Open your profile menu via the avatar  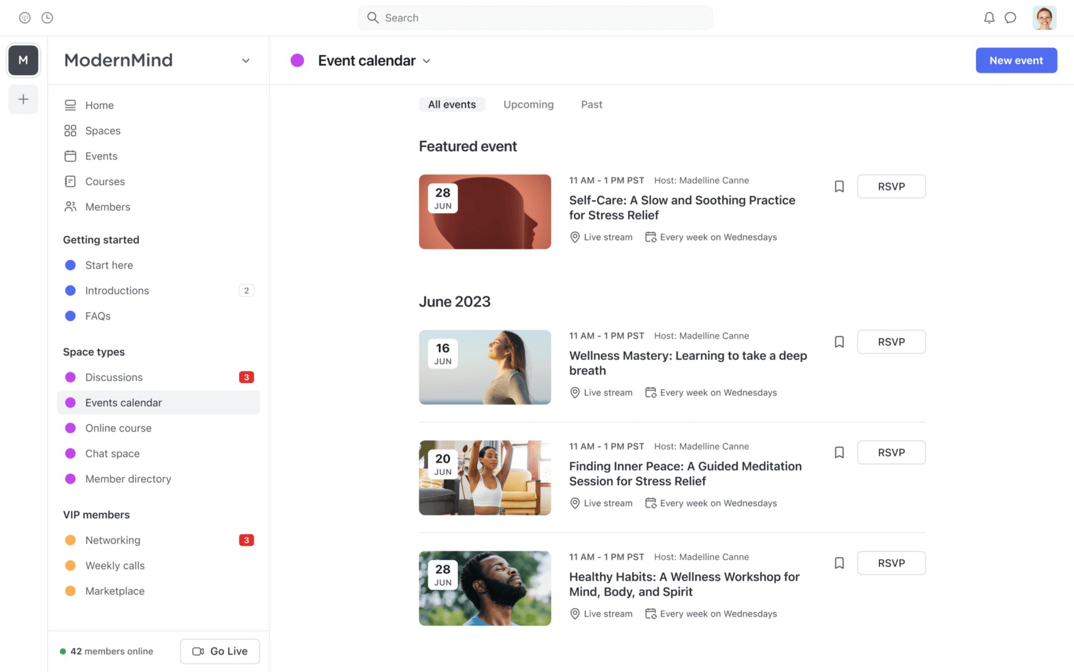[1044, 17]
